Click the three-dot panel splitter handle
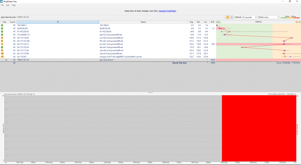Screen dimensions: 301x165 [150, 92]
